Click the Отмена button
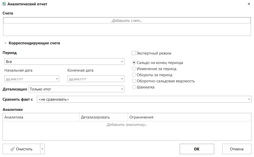The width and height of the screenshot is (254, 157). click(x=237, y=149)
